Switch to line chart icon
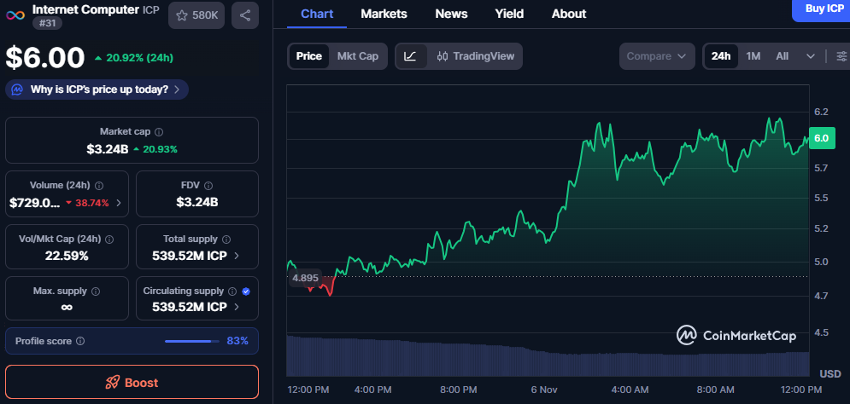The image size is (850, 404). [410, 56]
